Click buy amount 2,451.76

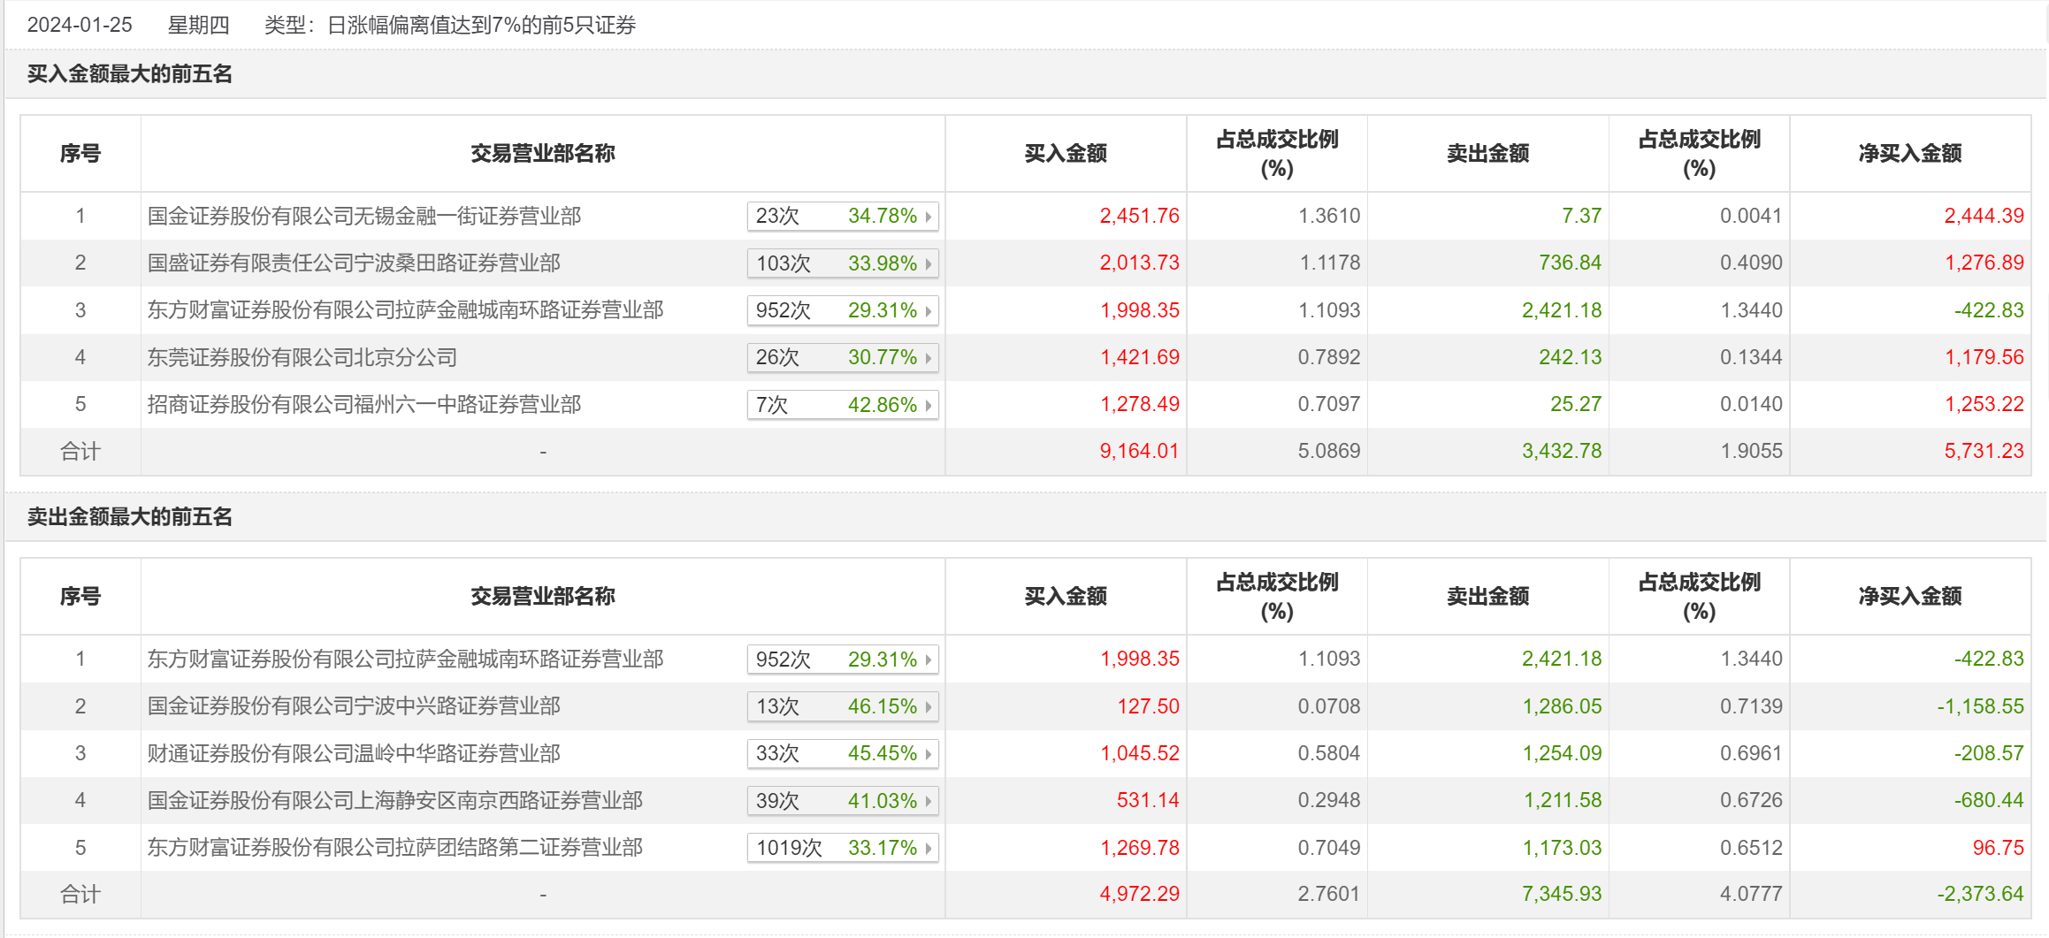(x=1139, y=217)
